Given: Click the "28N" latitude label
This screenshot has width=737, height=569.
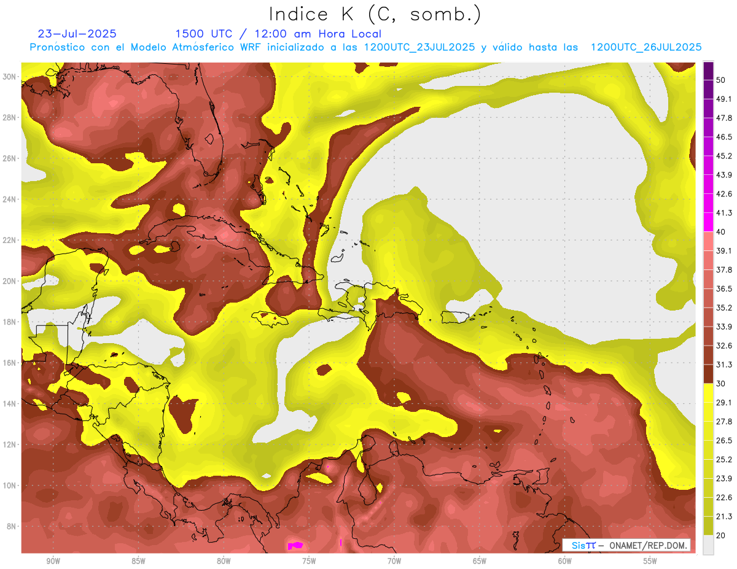Looking at the screenshot, I should 9,117.
